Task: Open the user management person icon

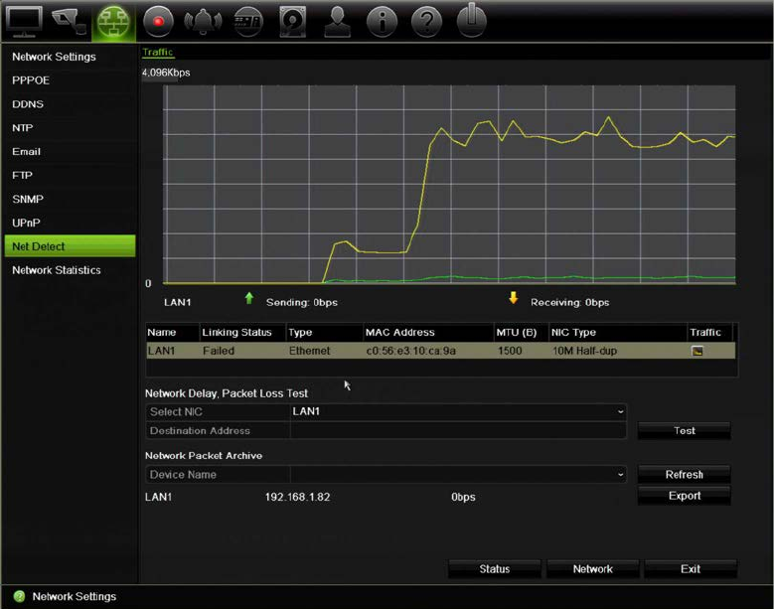Action: (337, 22)
